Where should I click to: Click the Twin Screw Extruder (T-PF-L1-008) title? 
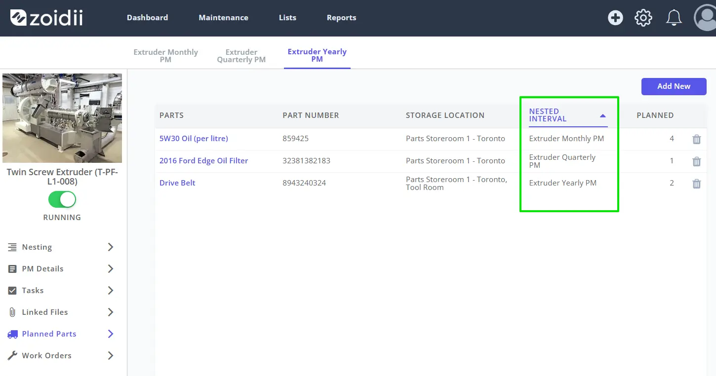62,177
